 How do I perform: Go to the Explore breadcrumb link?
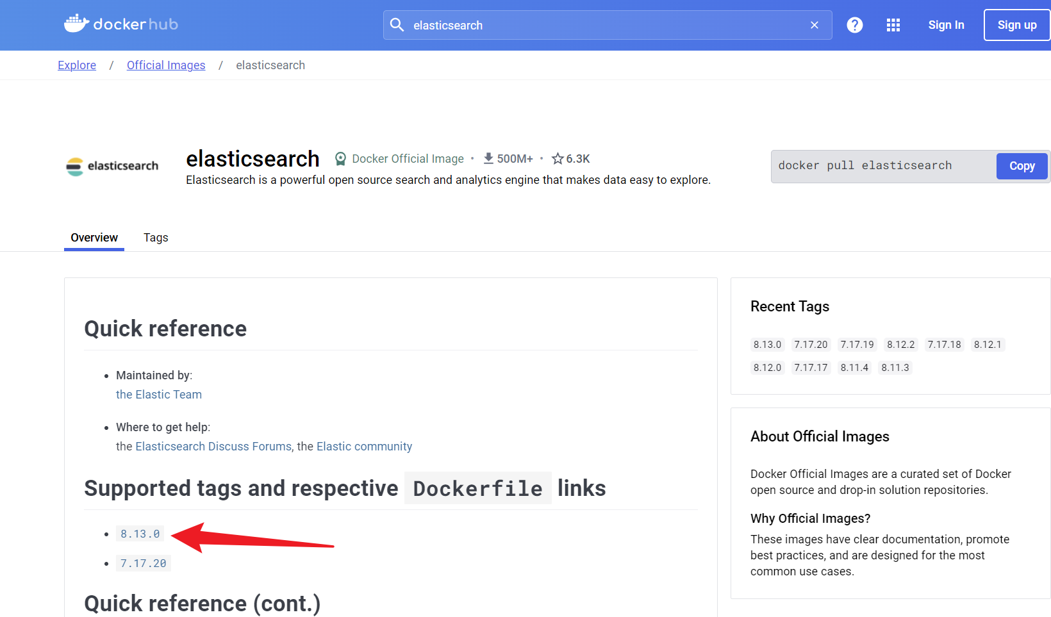point(77,65)
